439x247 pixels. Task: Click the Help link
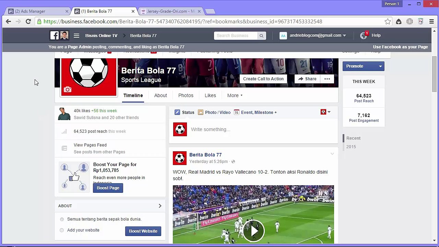(376, 35)
